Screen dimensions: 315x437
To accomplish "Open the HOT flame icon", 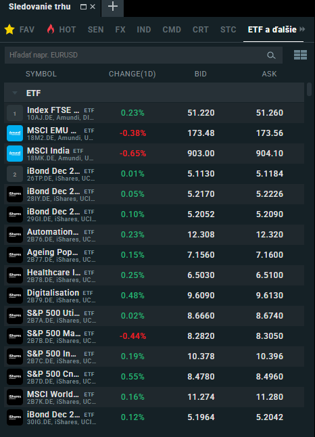I will point(51,29).
